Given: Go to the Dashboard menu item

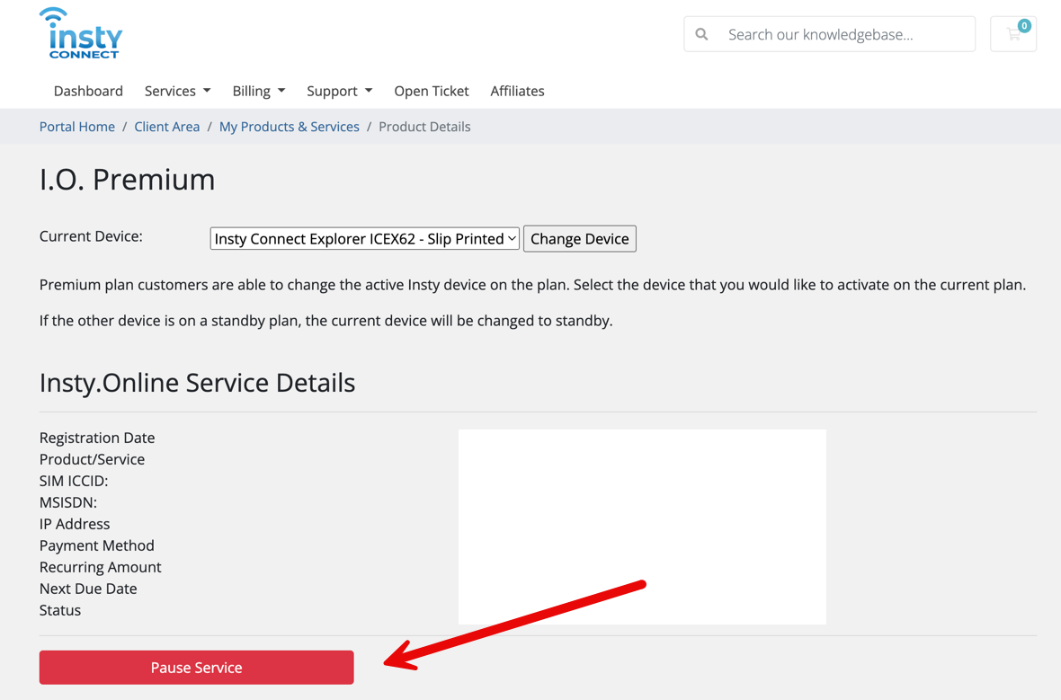Looking at the screenshot, I should pos(88,91).
